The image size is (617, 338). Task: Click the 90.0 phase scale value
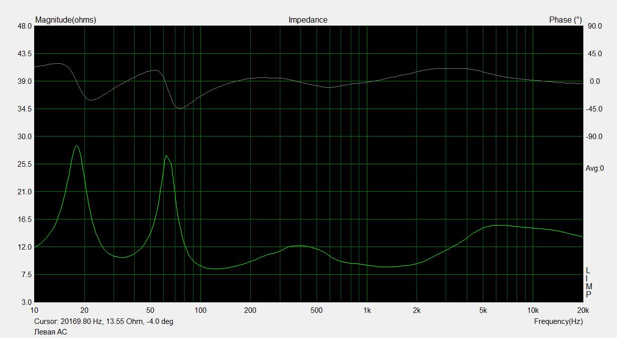tap(595, 26)
